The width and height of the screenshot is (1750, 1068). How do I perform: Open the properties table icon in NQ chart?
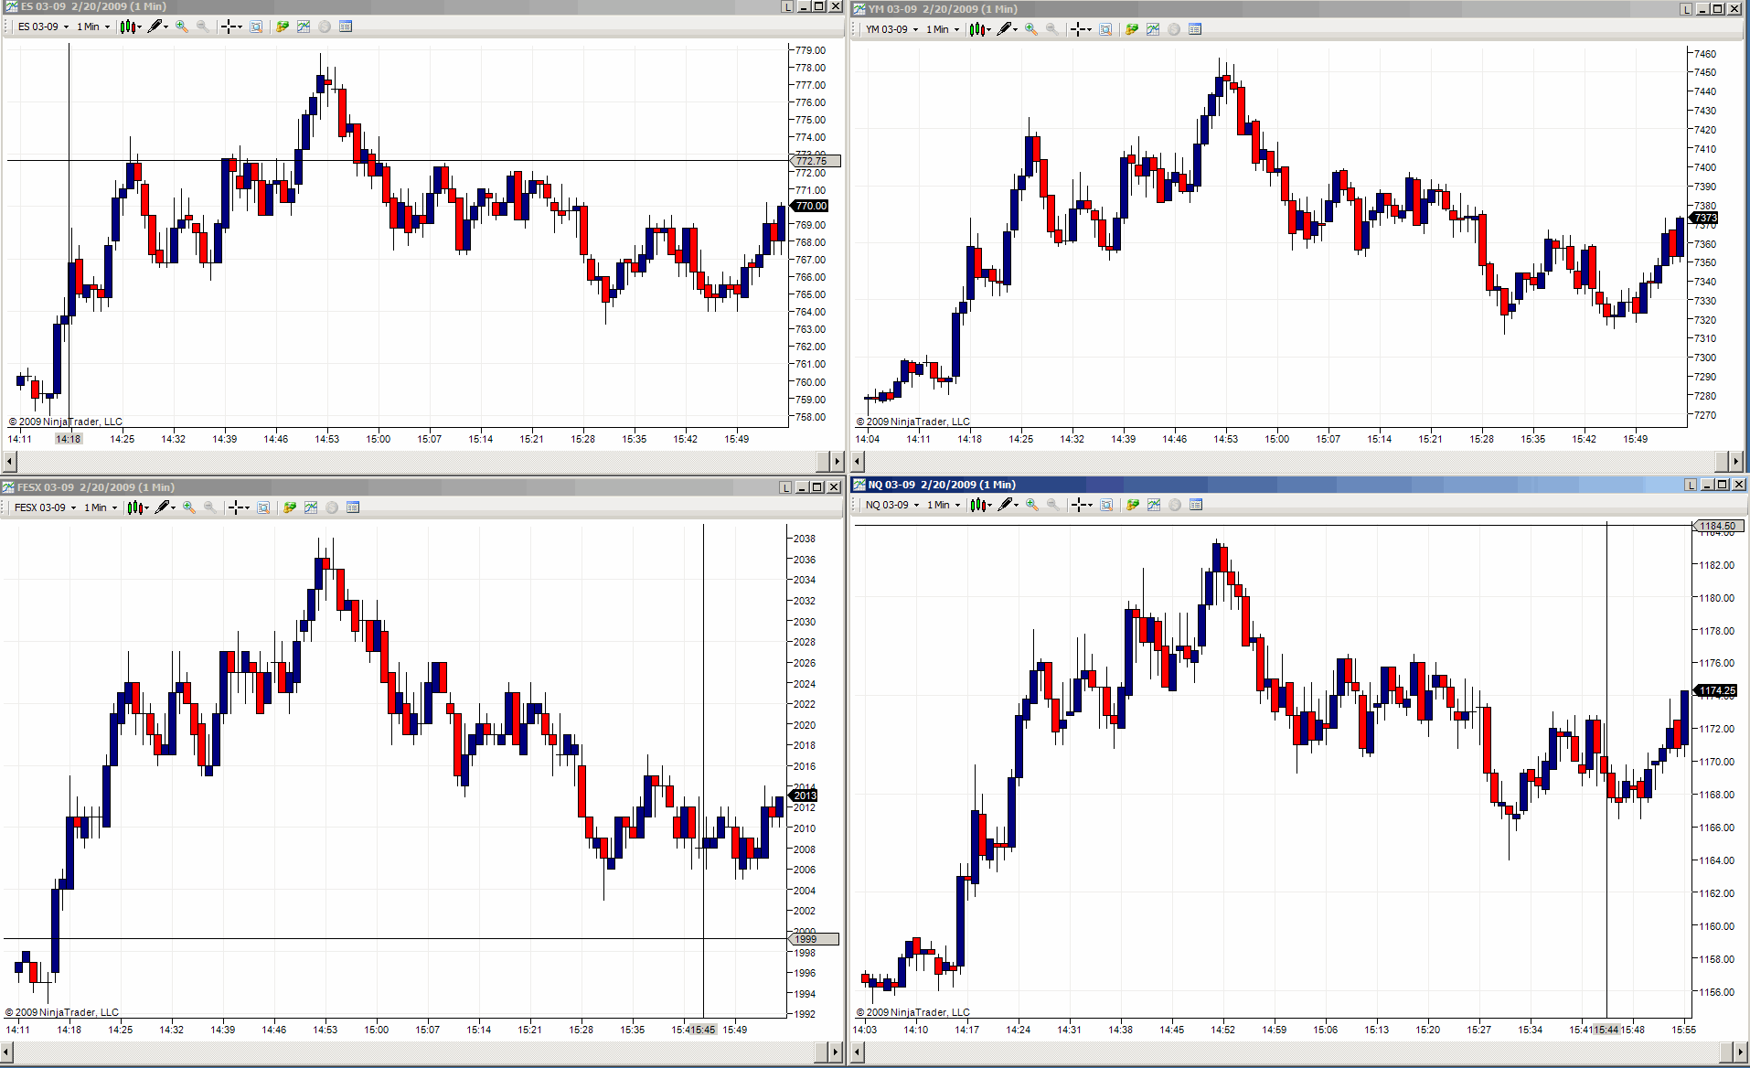(x=1196, y=505)
